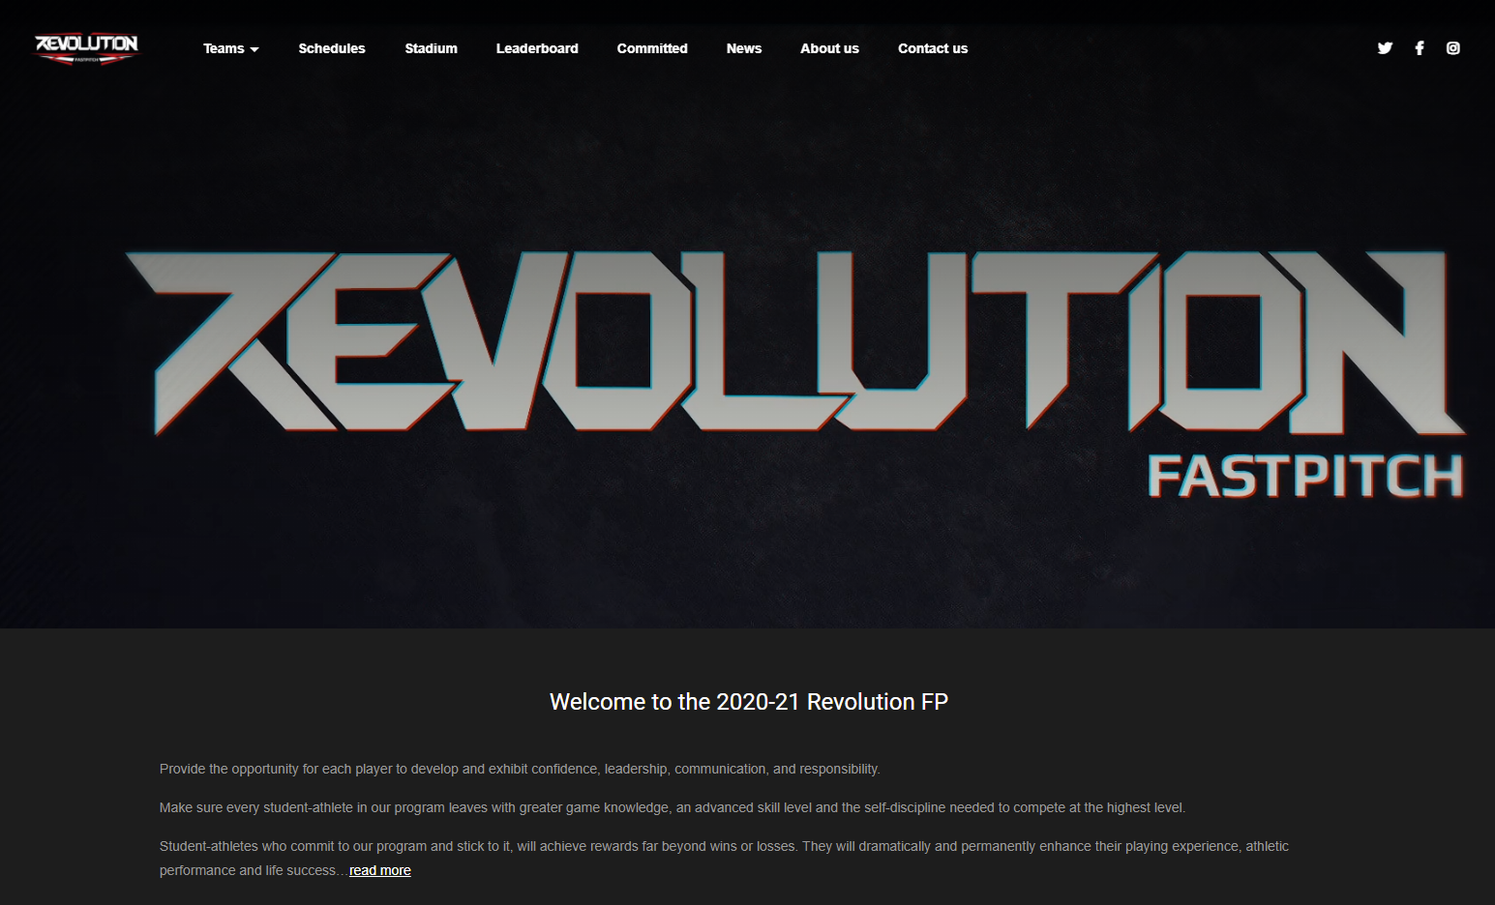Select Leaderboard in the navigation bar

click(537, 48)
